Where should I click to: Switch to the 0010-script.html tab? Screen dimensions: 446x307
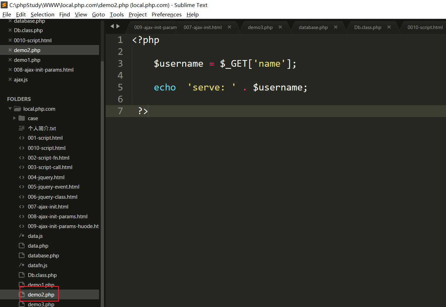[x=425, y=27]
